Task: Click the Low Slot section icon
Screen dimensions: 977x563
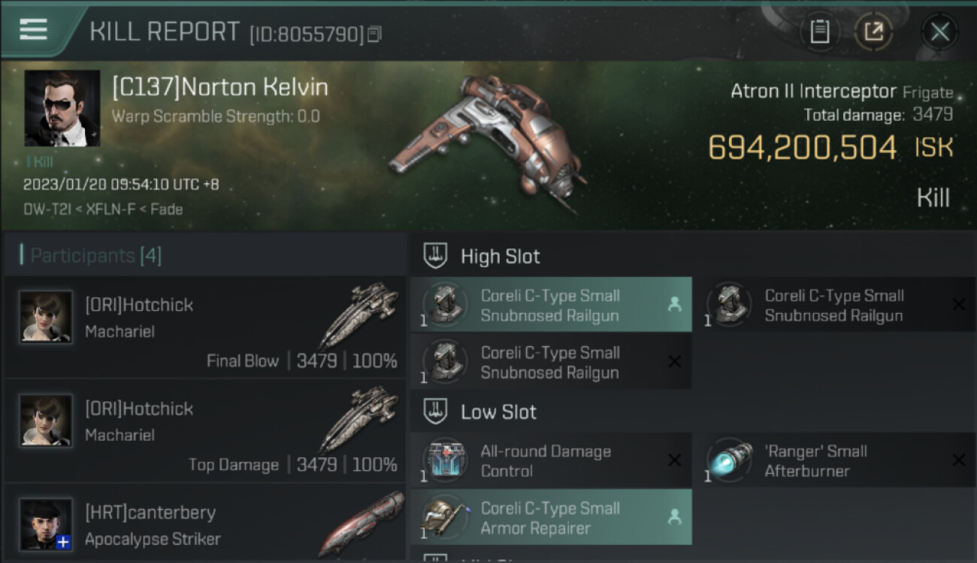Action: coord(436,411)
